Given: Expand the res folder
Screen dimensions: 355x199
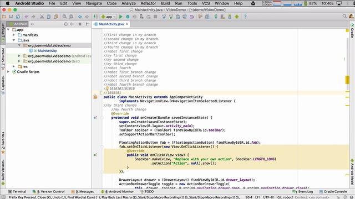Looking at the screenshot, I should click(14, 66).
